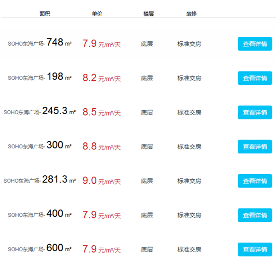
Task: Click the 装修 column header
Action: [x=191, y=13]
